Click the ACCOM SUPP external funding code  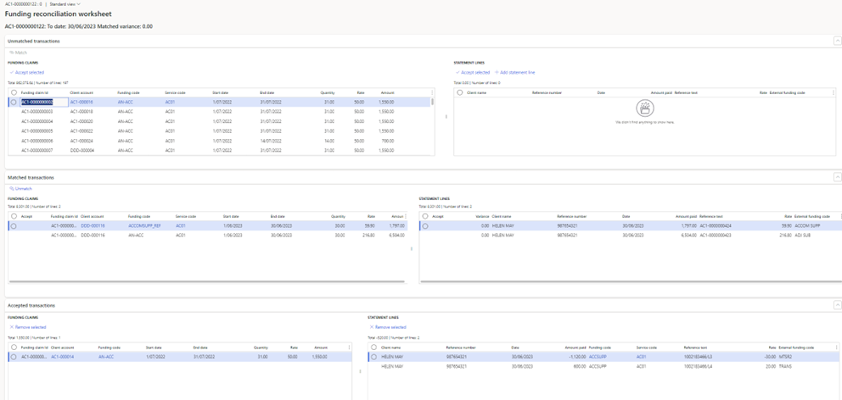[x=807, y=226]
